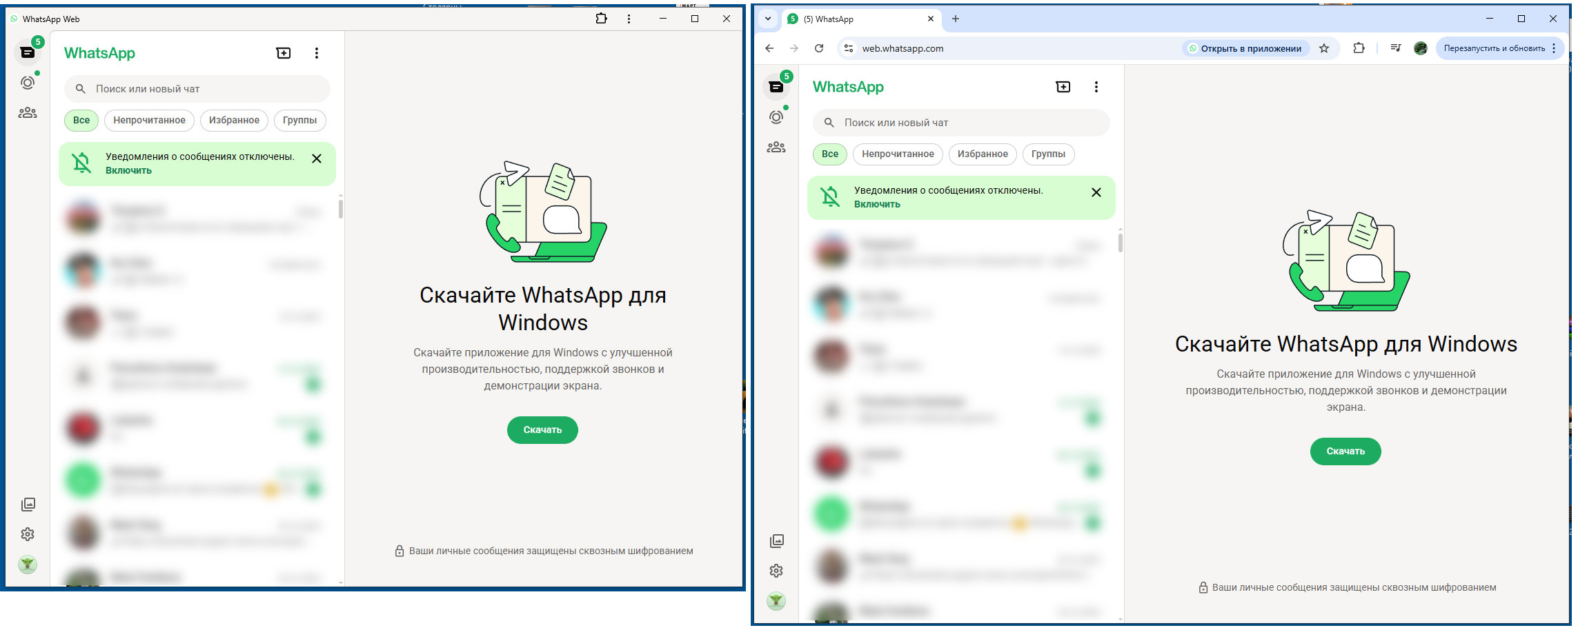Click the encryption notice text in the Chrome WhatsApp page
This screenshot has width=1578, height=630.
click(x=1354, y=588)
